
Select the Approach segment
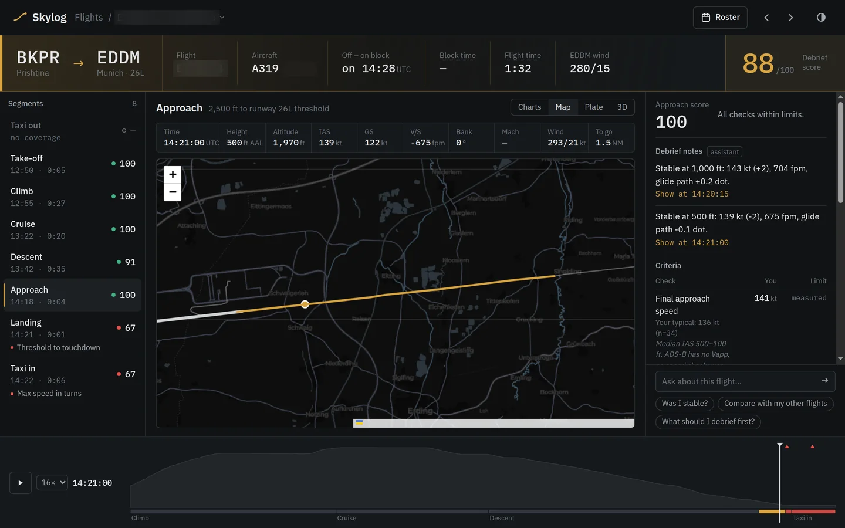click(x=73, y=295)
